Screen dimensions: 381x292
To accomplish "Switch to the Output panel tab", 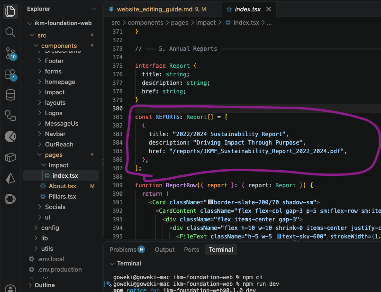I will 164,249.
